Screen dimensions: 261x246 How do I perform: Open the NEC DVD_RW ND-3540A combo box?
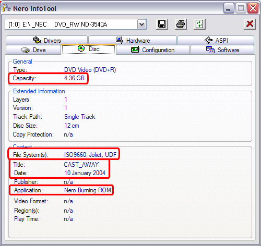(x=76, y=24)
